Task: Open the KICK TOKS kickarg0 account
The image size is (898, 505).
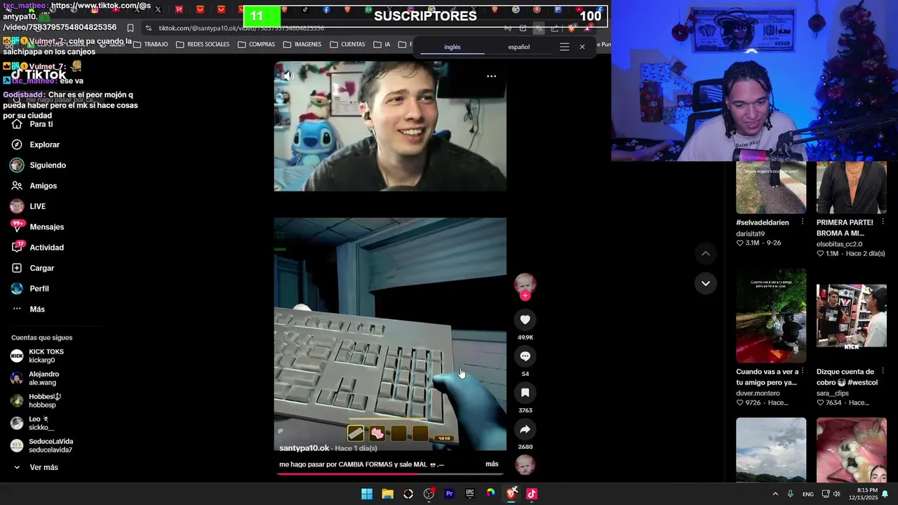Action: (37, 356)
